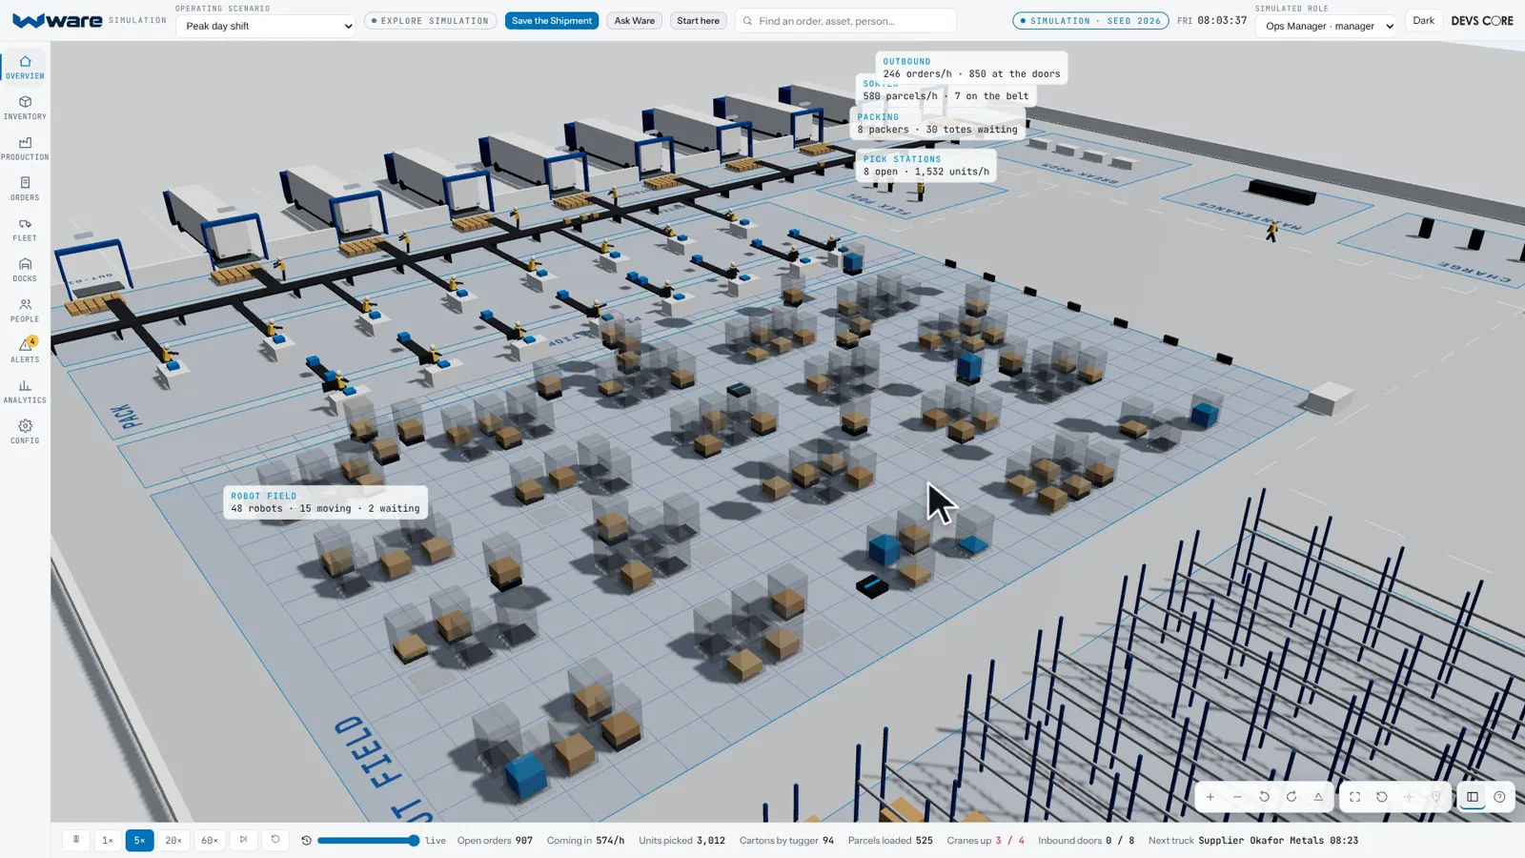
Task: Click the Start here button
Action: [x=698, y=21]
